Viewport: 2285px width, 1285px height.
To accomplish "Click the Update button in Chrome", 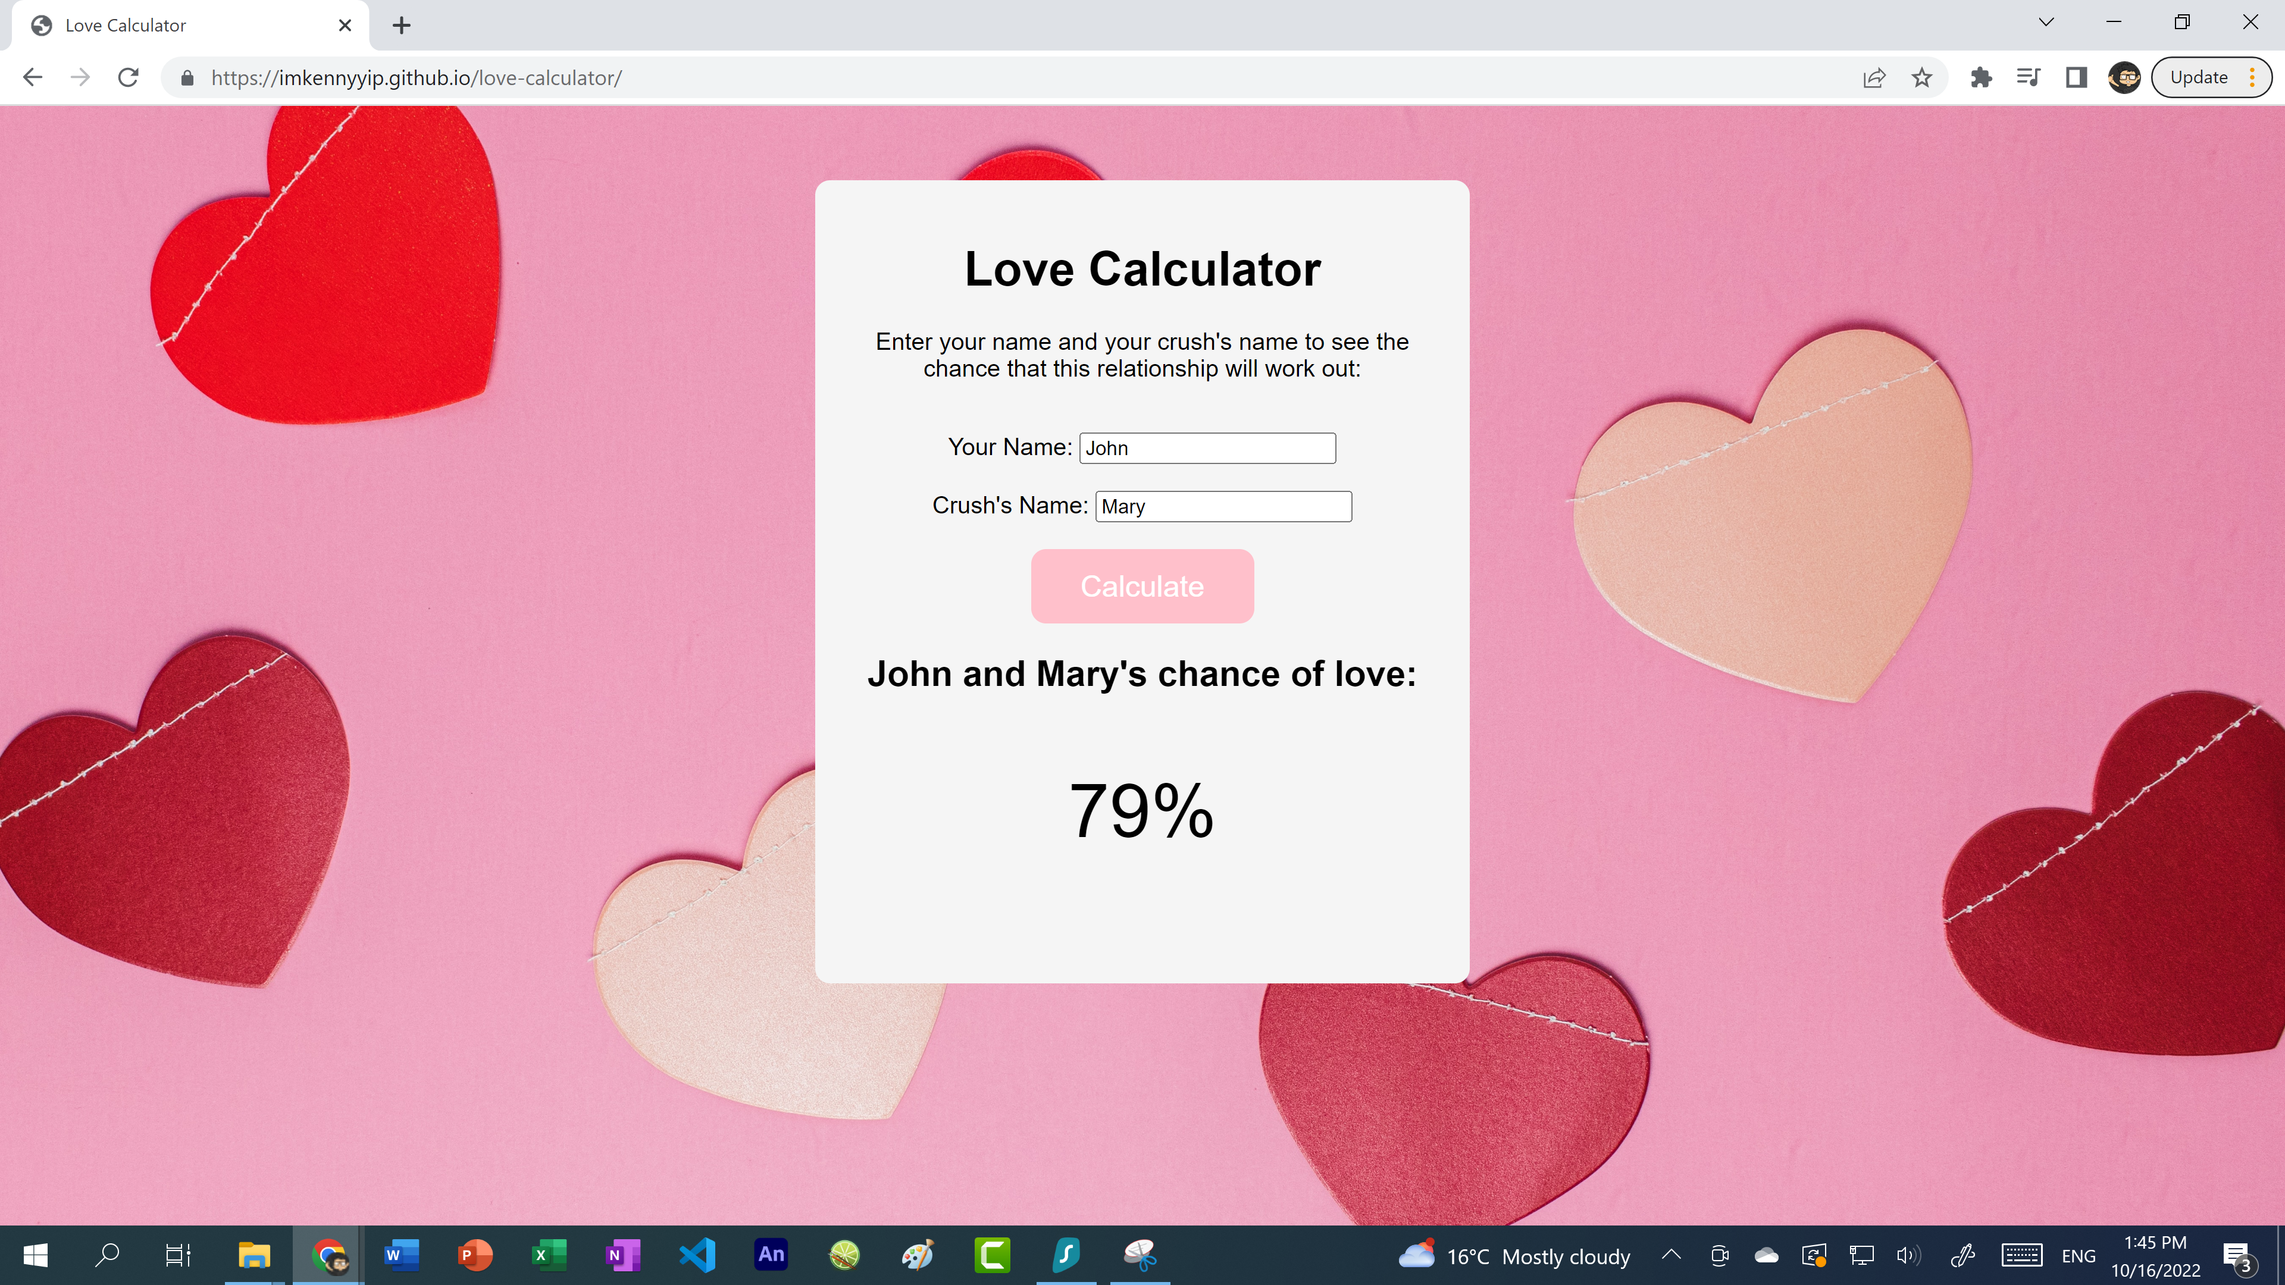I will pyautogui.click(x=2198, y=77).
